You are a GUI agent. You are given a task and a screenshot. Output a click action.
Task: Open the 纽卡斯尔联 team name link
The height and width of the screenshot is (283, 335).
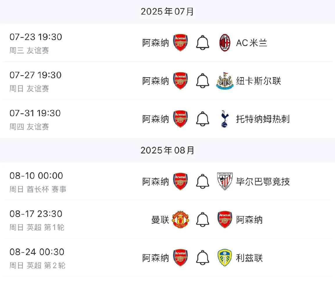pyautogui.click(x=259, y=81)
